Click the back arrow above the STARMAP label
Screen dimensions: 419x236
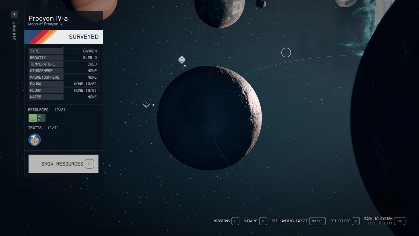[14, 14]
